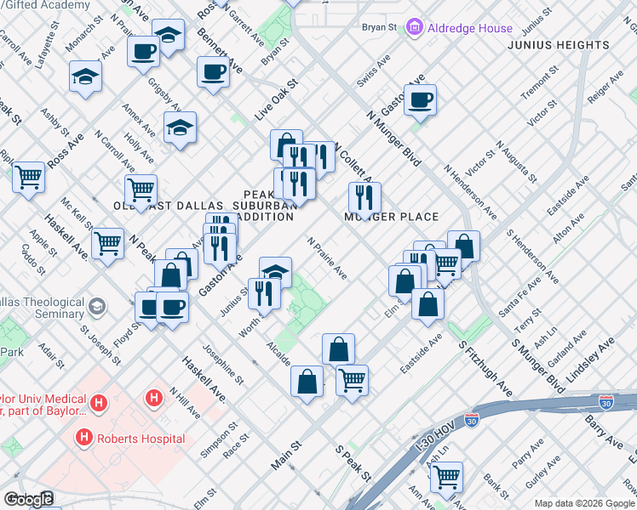This screenshot has width=637, height=510.
Task: Click the Swiss Ave street label
Action: point(373,71)
